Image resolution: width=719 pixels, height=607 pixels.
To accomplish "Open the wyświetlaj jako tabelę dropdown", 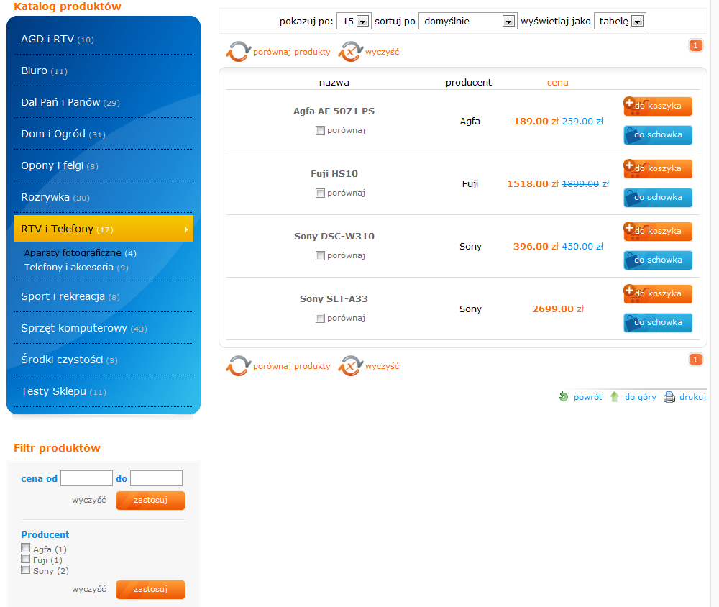I will point(620,21).
